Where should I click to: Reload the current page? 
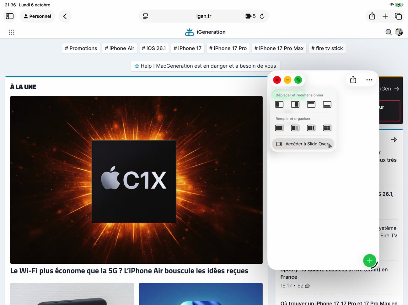tap(262, 16)
